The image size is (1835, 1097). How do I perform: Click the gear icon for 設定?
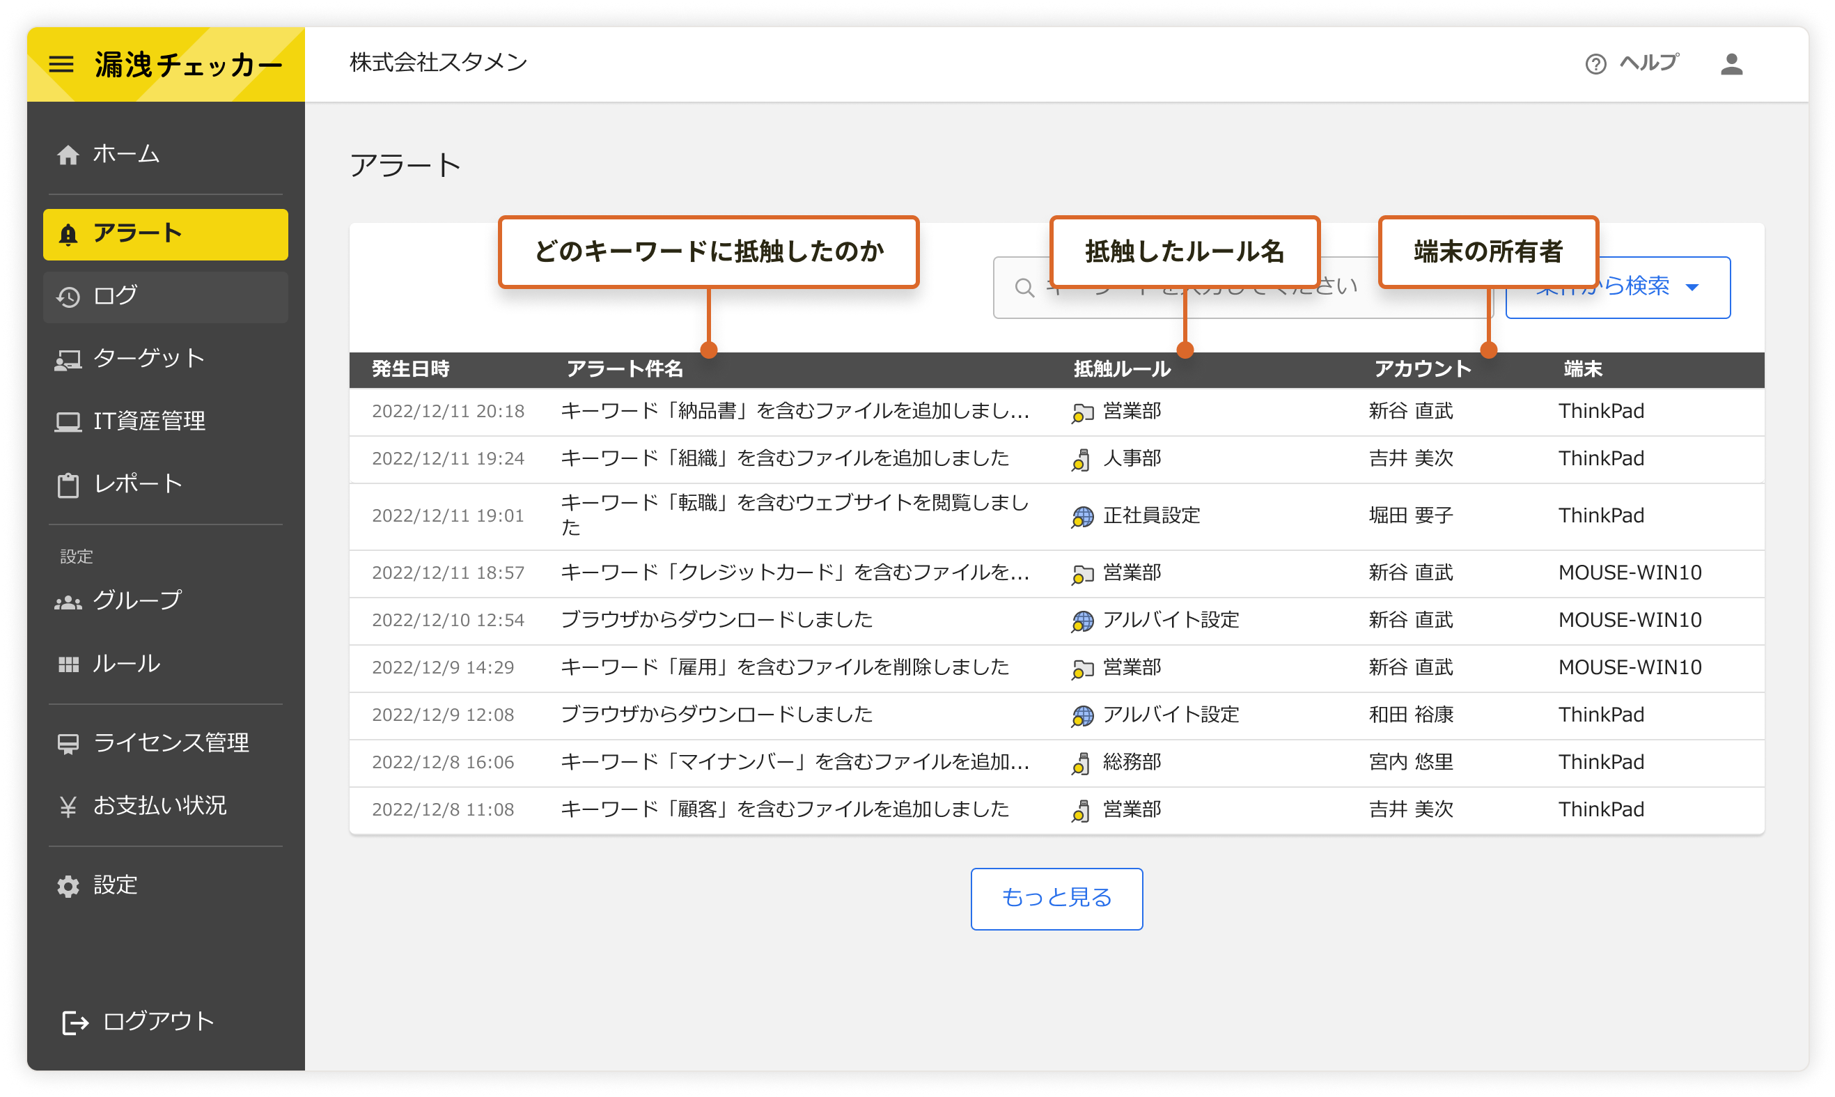[68, 885]
